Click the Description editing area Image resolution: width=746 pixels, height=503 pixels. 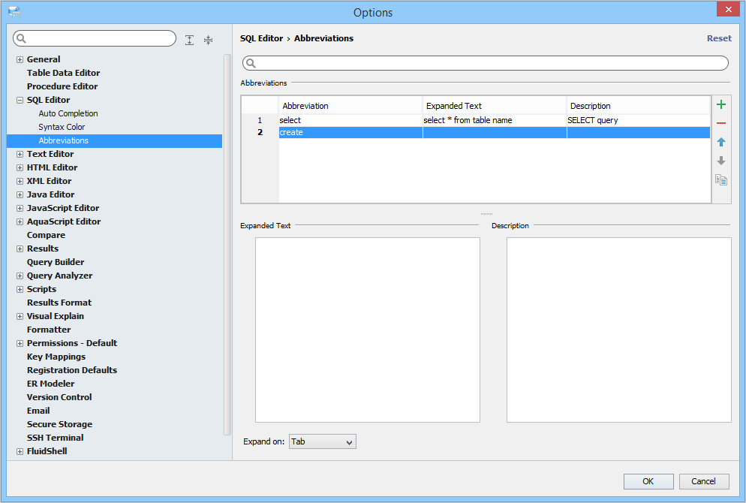click(x=618, y=330)
